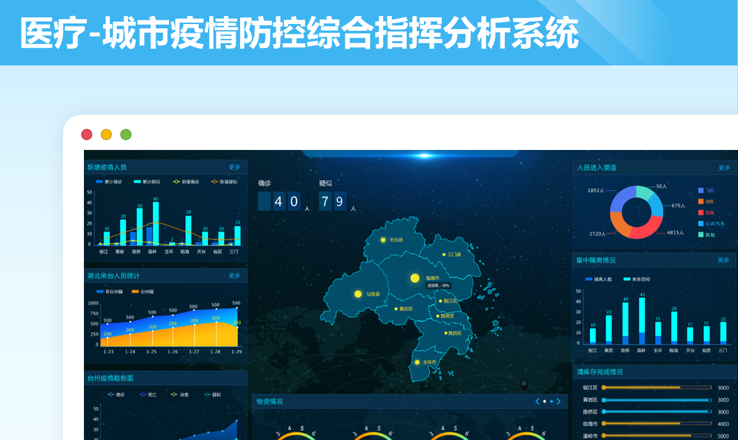The image size is (738, 440).
Task: Click the 物资情况 panel title
Action: pyautogui.click(x=270, y=401)
